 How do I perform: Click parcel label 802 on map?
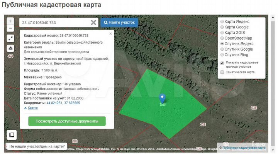75,141
